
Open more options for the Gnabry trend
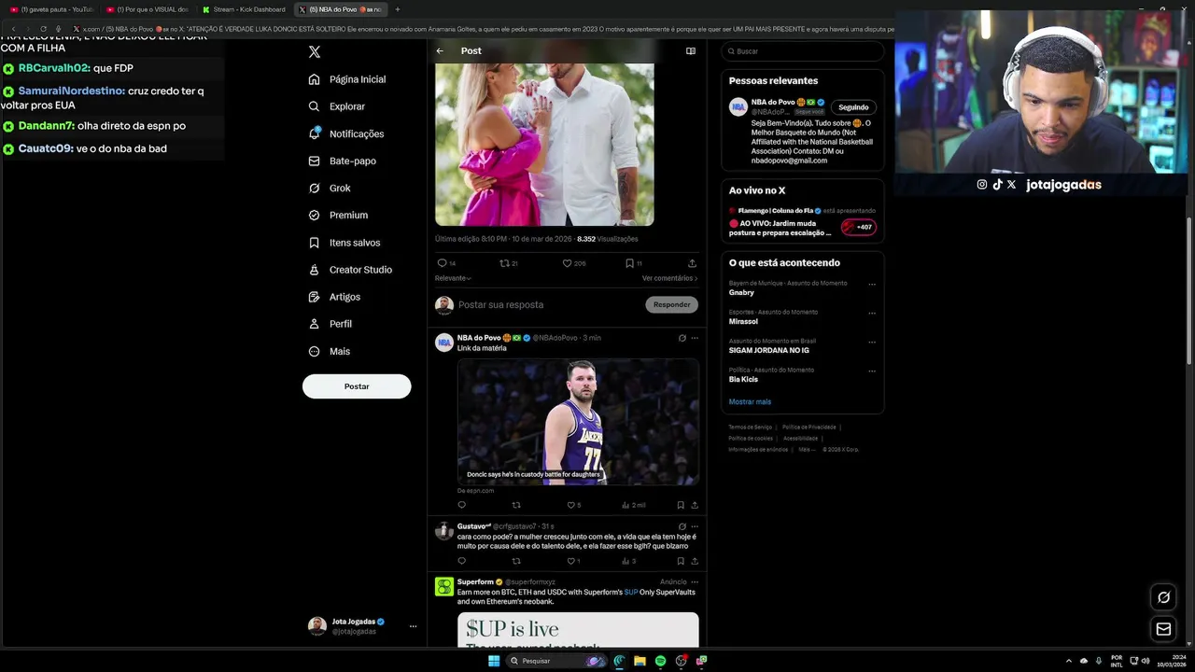pyautogui.click(x=872, y=284)
